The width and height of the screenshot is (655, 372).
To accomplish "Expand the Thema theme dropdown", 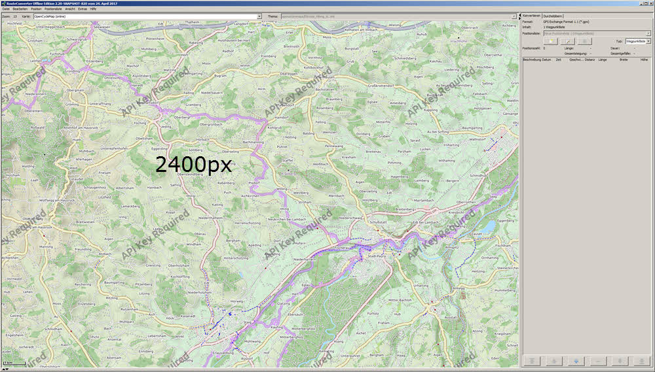I will click(514, 16).
